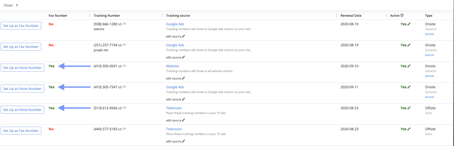Click Set Up as Voice Number for (513) 613-4566

(x=22, y=110)
